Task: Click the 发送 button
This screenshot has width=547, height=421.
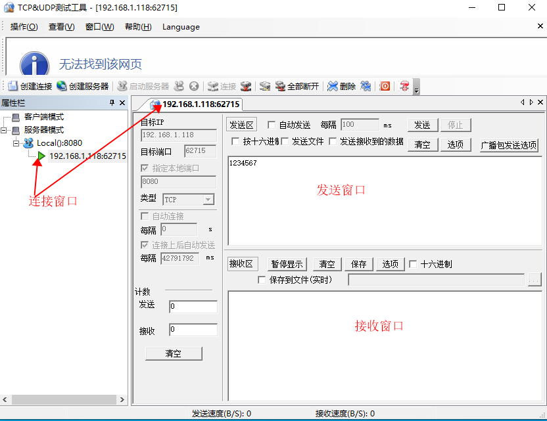Action: tap(422, 125)
